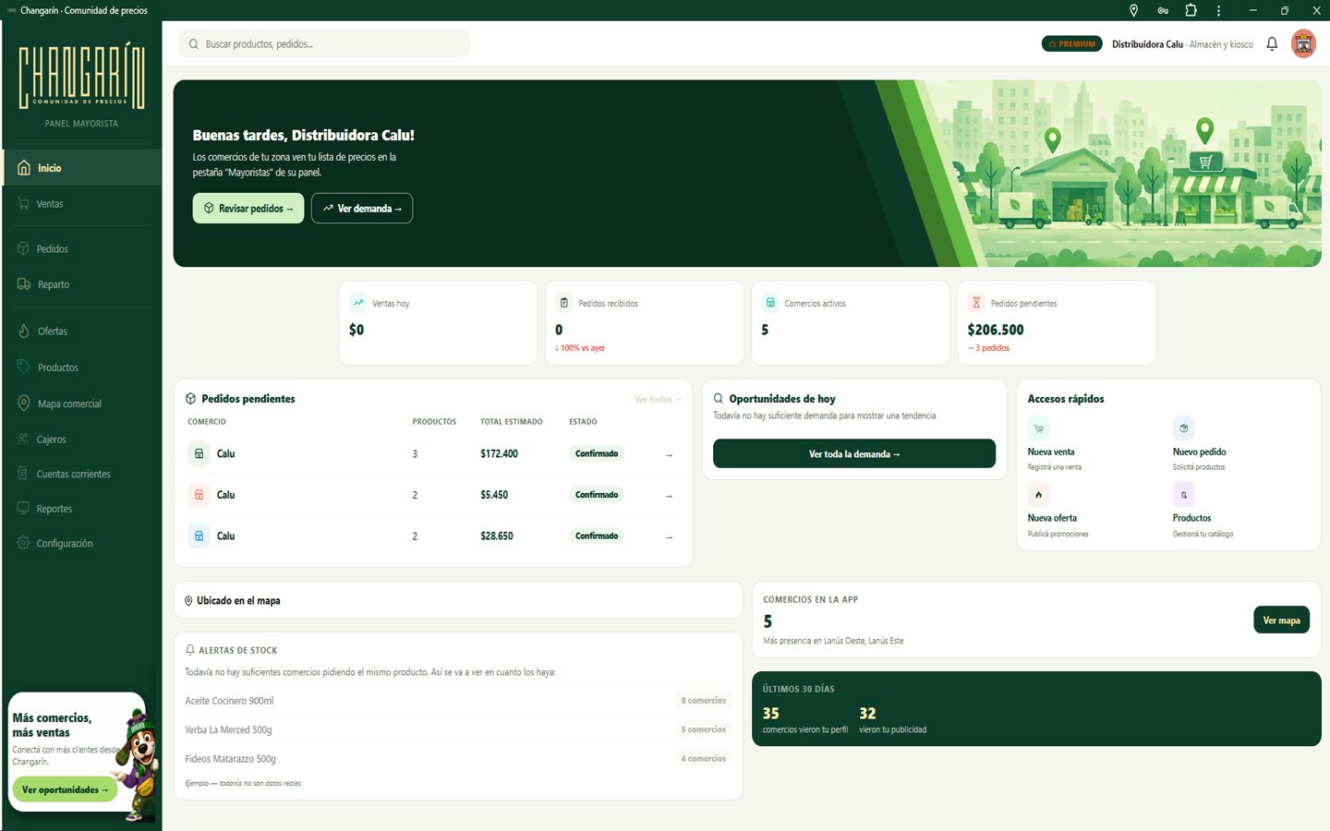1330x831 pixels.
Task: Open Cuentas corrientes in the sidebar
Action: coord(82,474)
